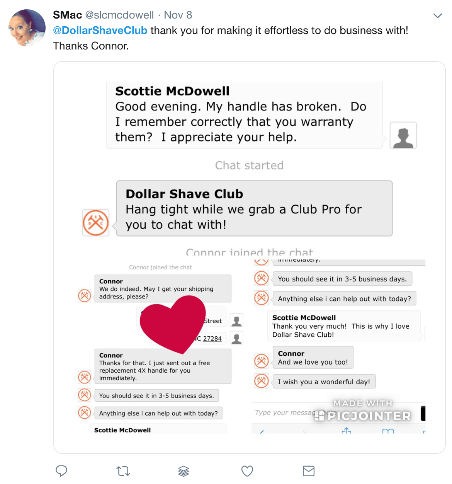Open the Nov 8 tweet timestamp
The image size is (452, 484).
click(x=178, y=15)
